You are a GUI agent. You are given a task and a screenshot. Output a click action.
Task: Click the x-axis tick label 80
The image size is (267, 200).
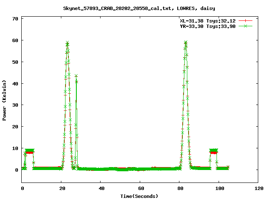pyautogui.click(x=180, y=188)
